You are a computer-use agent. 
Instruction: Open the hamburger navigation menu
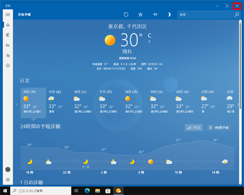pos(8,15)
